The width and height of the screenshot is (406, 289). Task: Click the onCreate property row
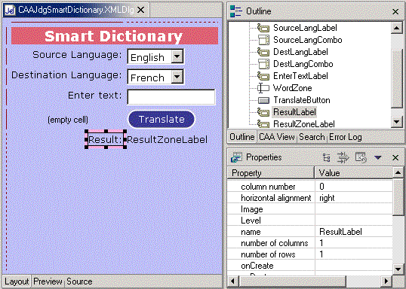pos(310,266)
